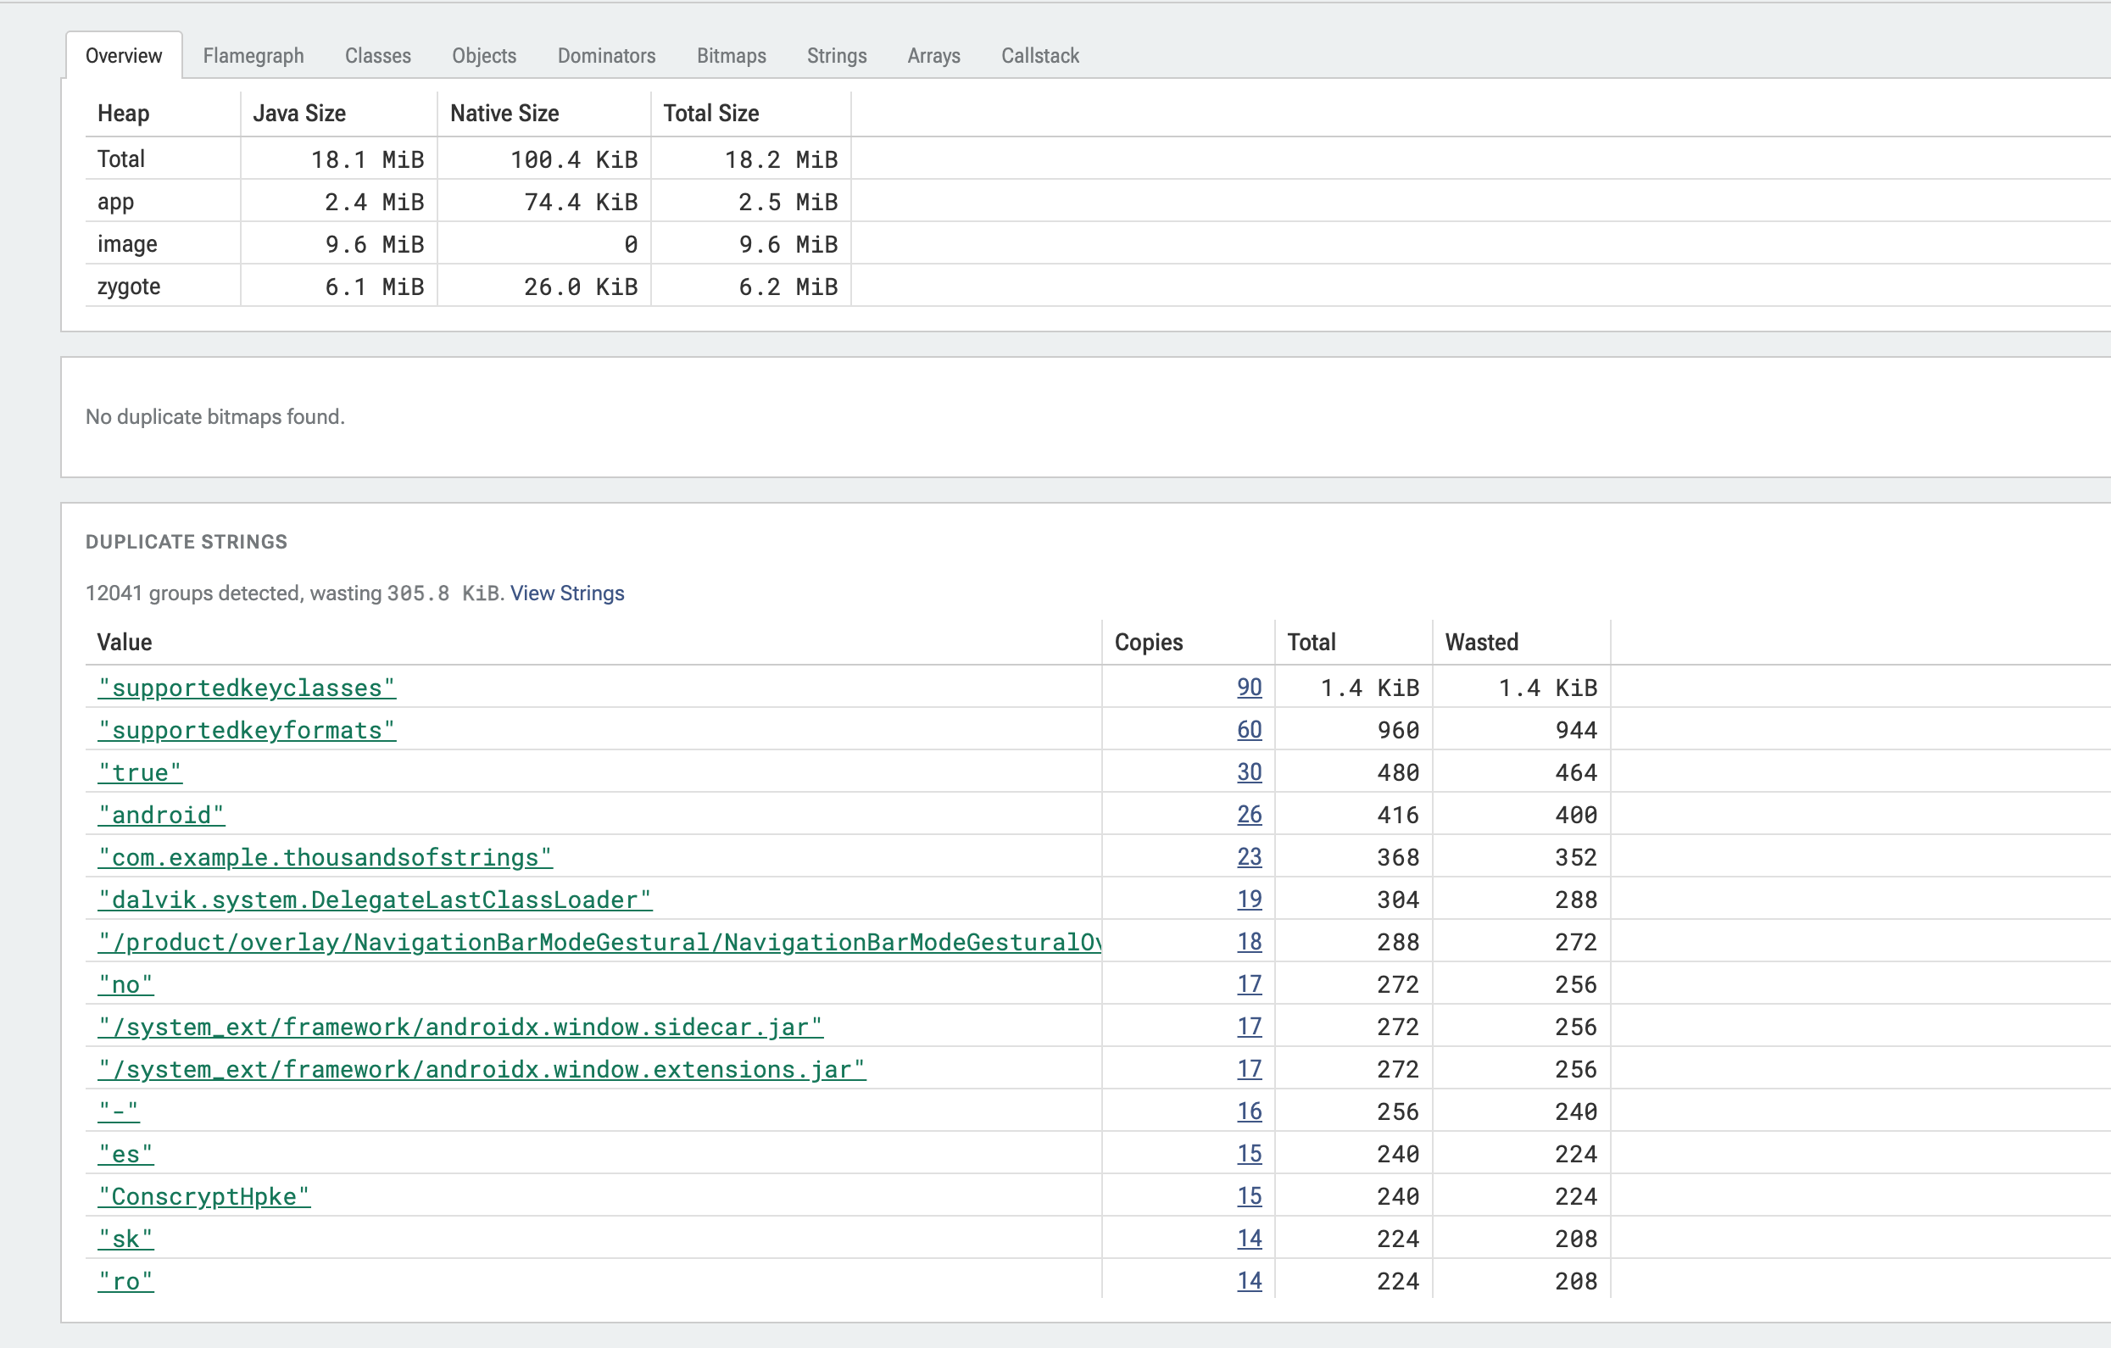
Task: Click copies count for sidecar.jar row
Action: pos(1250,1027)
